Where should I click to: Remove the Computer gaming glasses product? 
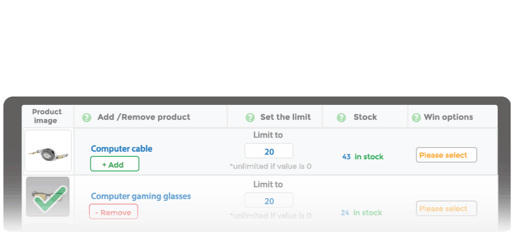(x=113, y=213)
